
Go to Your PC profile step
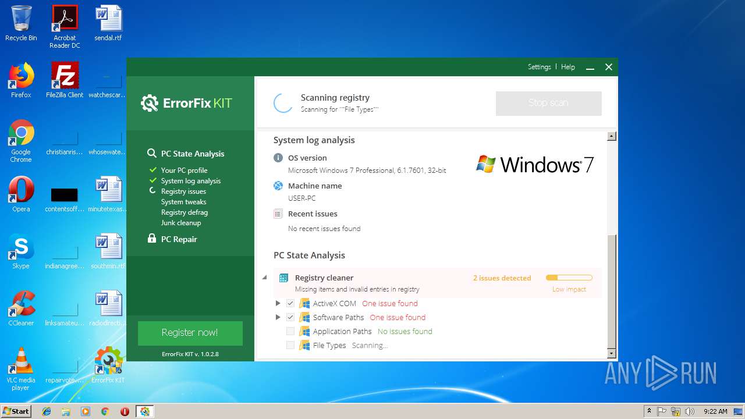coord(184,171)
